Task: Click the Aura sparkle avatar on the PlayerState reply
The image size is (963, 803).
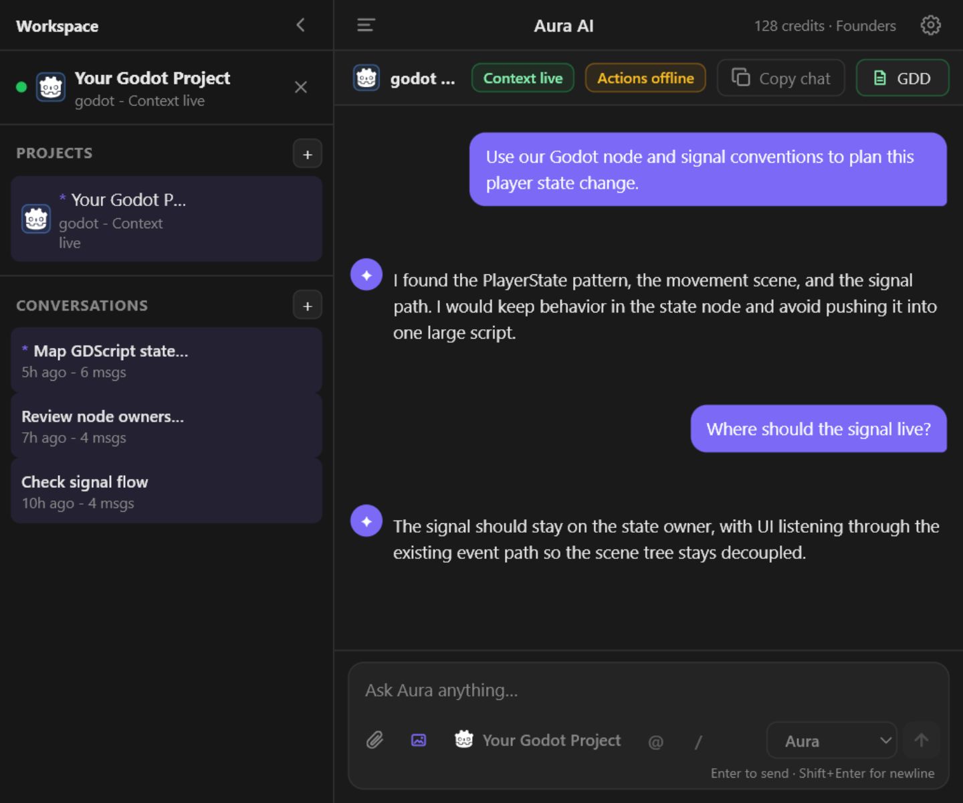Action: (x=366, y=274)
